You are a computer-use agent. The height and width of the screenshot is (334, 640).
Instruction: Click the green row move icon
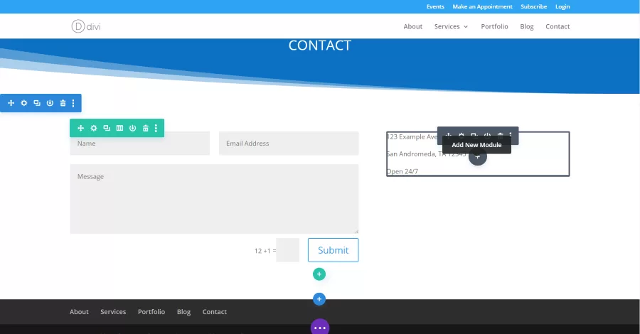tap(81, 128)
